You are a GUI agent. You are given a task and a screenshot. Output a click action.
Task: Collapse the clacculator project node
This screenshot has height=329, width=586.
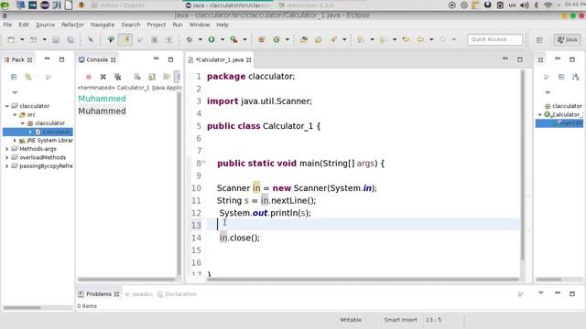pos(6,106)
